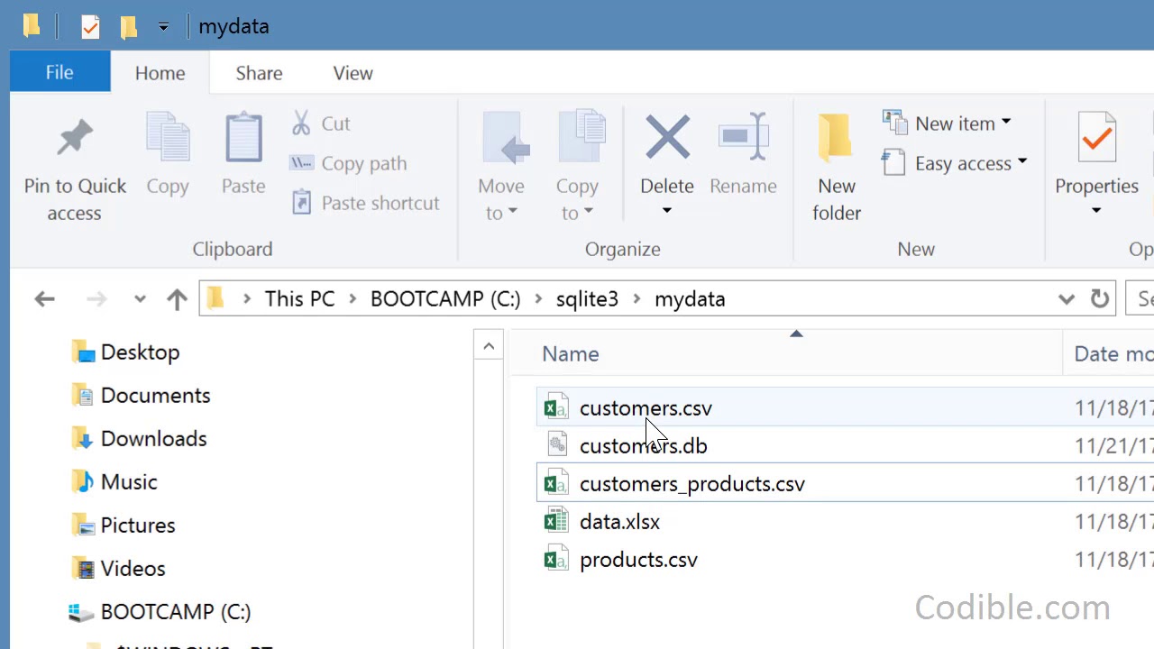This screenshot has height=649, width=1154.
Task: Select Downloads in the navigation pane
Action: pyautogui.click(x=153, y=439)
